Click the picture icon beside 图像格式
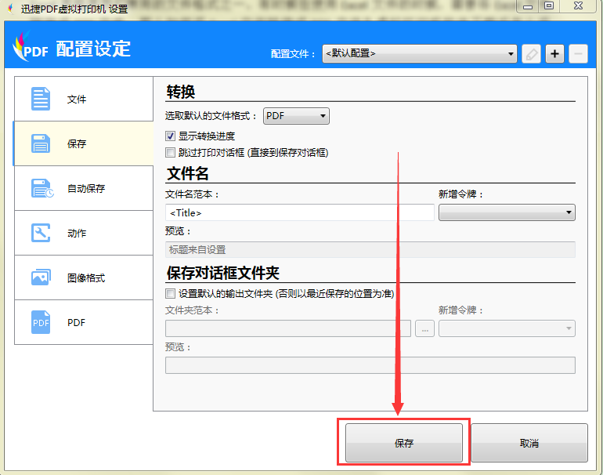This screenshot has height=475, width=603. point(41,277)
